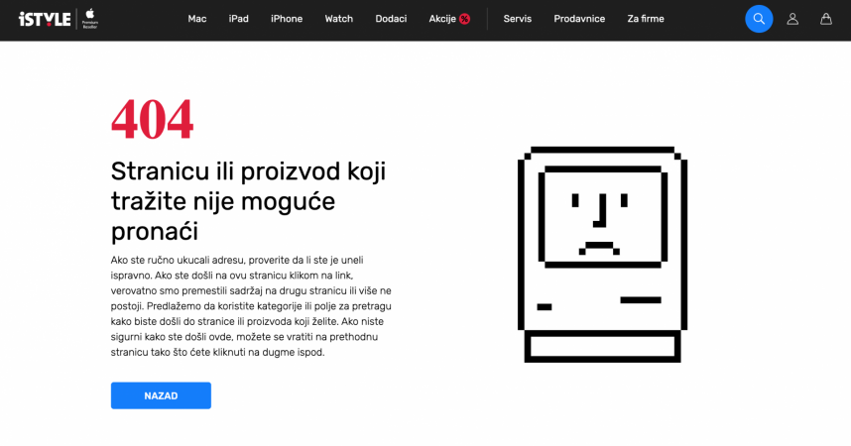Click the red percent badge beside Akcije
This screenshot has height=446, width=851.
coord(464,19)
